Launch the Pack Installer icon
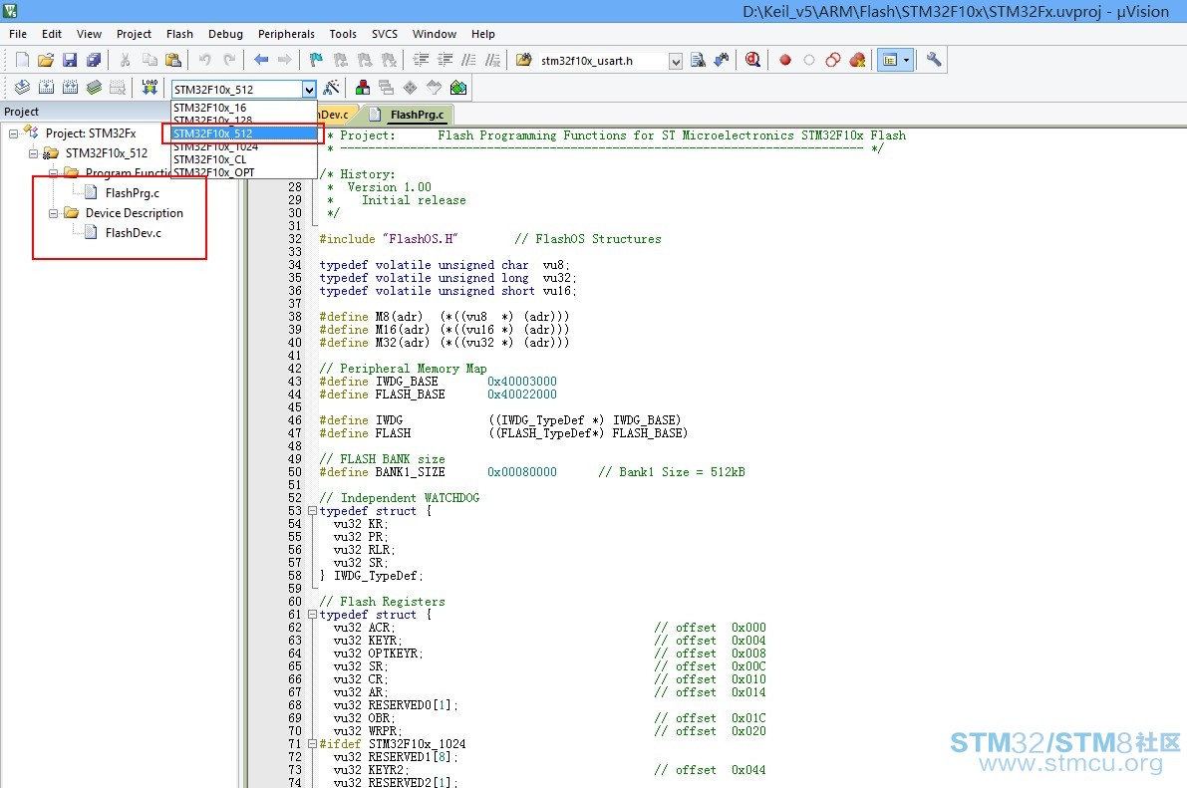Screen dimensions: 1187x788 pyautogui.click(x=458, y=88)
